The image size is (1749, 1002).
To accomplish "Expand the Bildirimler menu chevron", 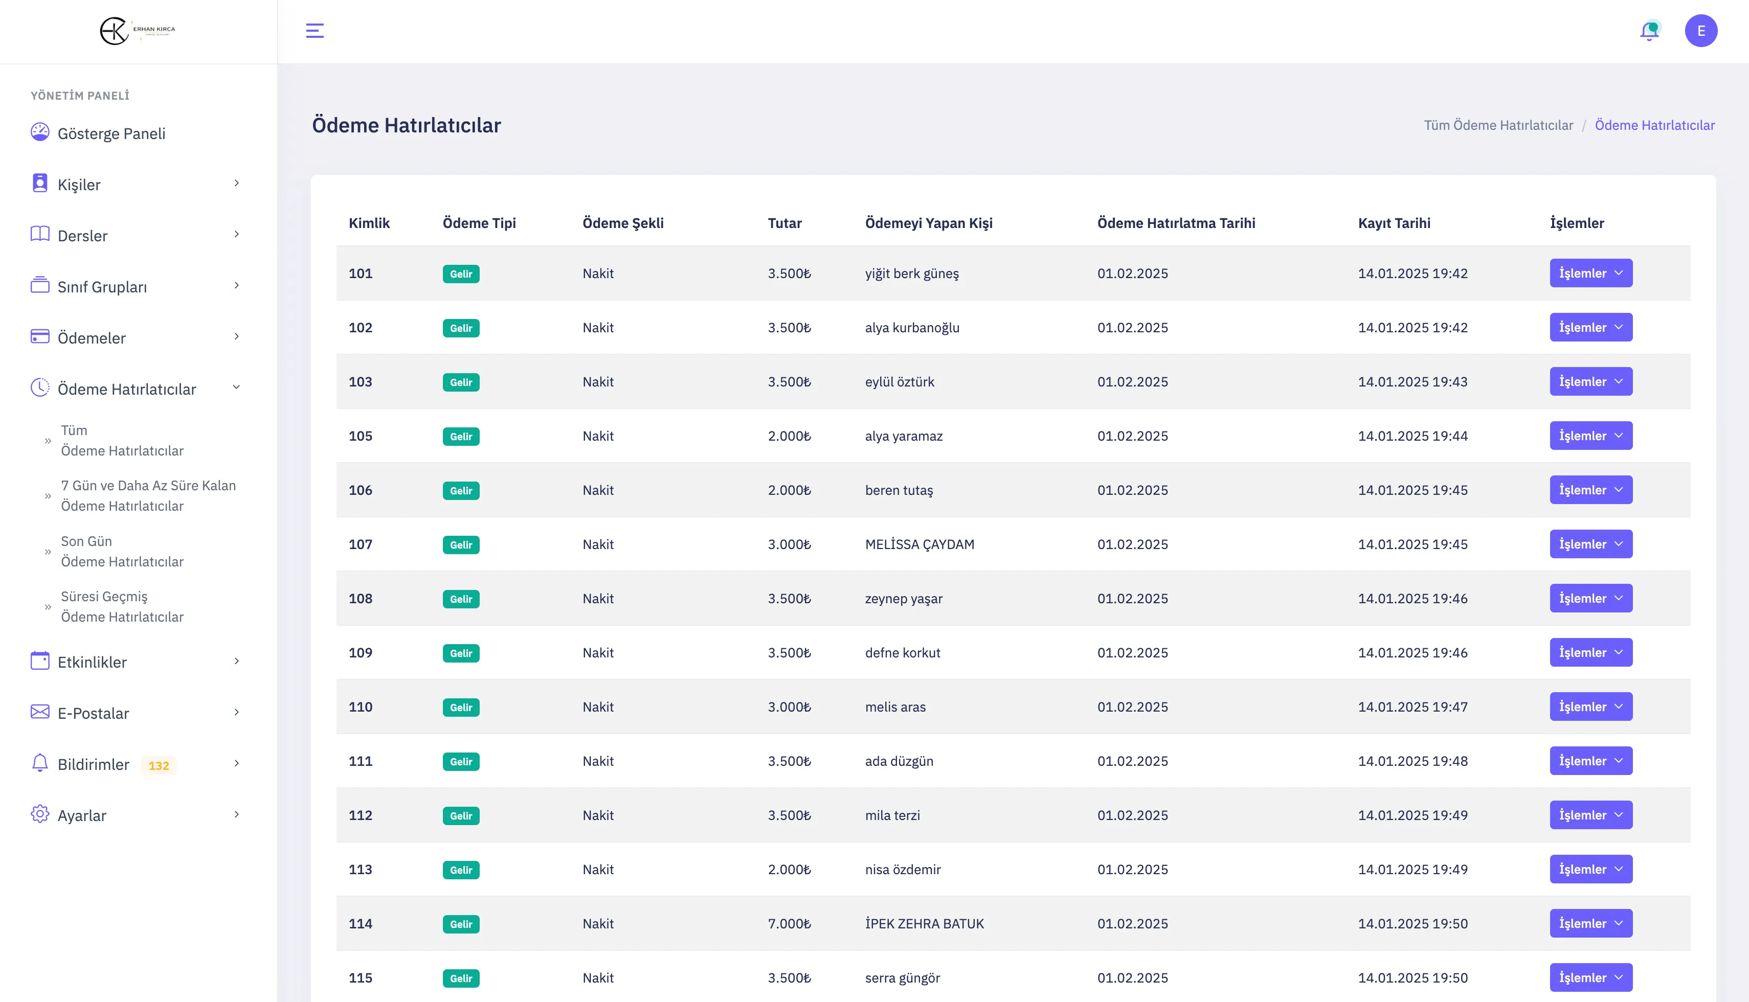I will pyautogui.click(x=236, y=763).
